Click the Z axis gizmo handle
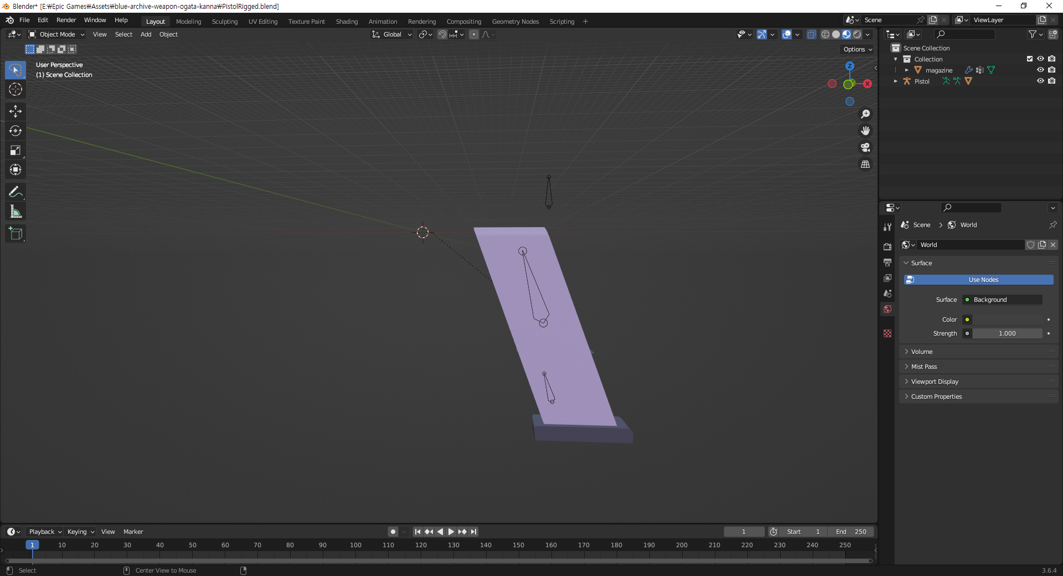This screenshot has width=1063, height=576. coord(849,66)
